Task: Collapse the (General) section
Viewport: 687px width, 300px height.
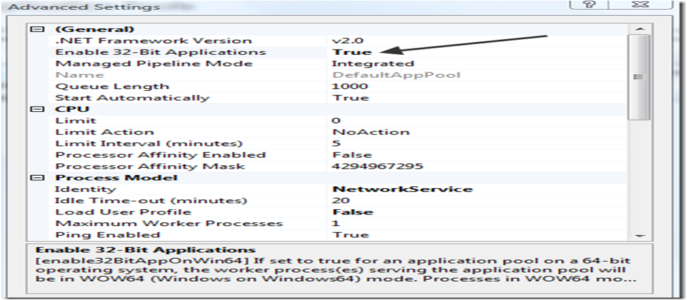Action: point(38,29)
